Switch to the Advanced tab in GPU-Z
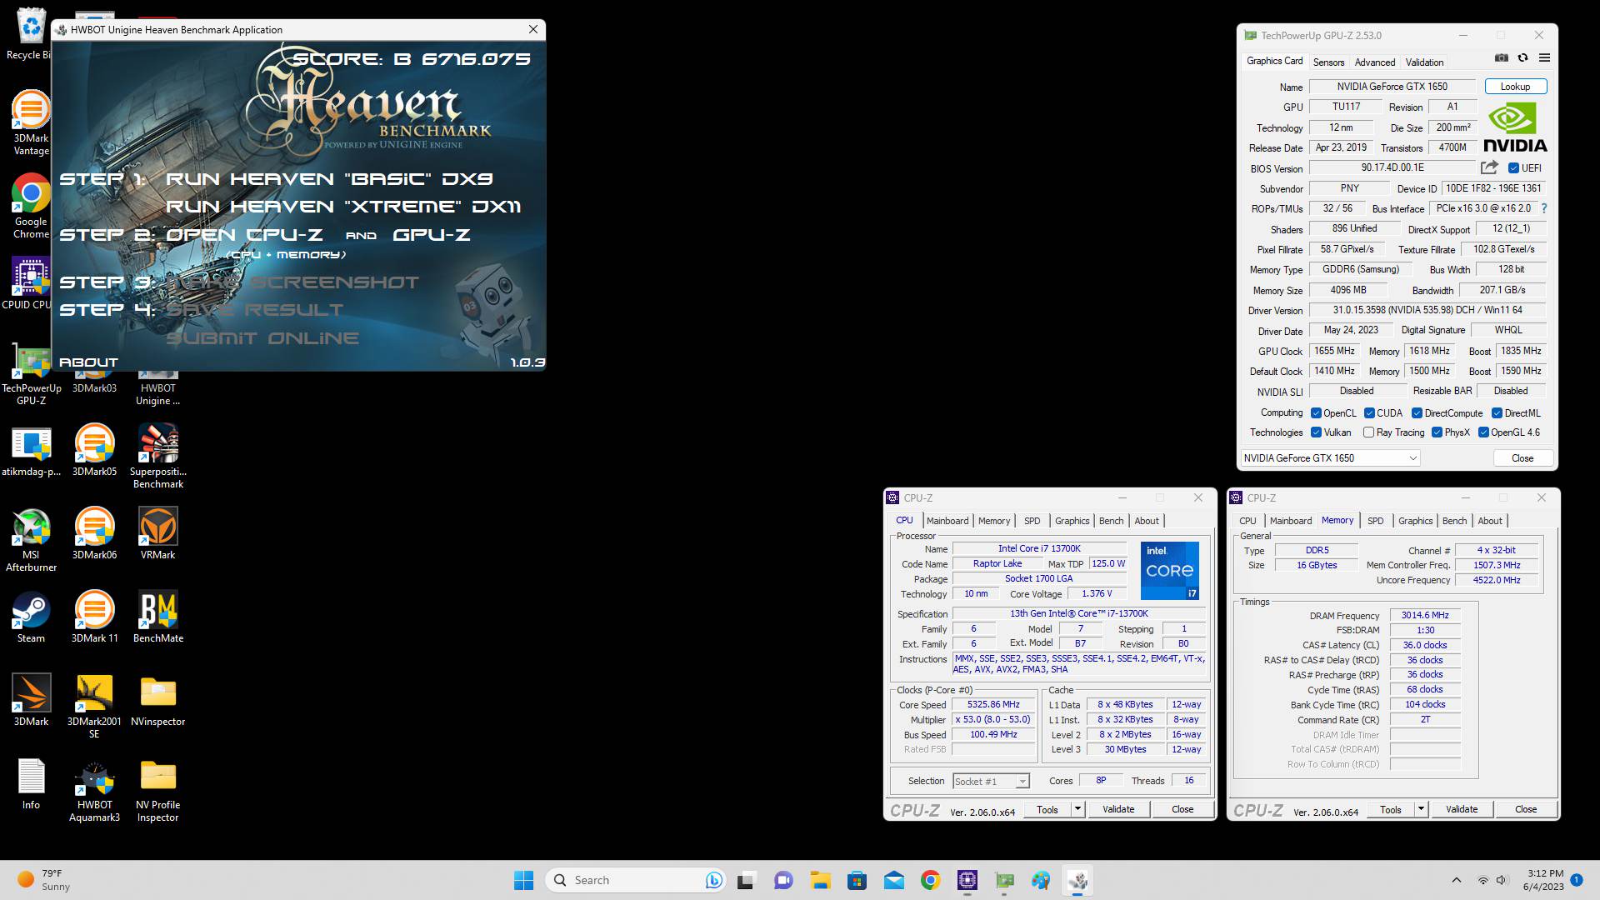This screenshot has width=1600, height=900. pyautogui.click(x=1374, y=62)
